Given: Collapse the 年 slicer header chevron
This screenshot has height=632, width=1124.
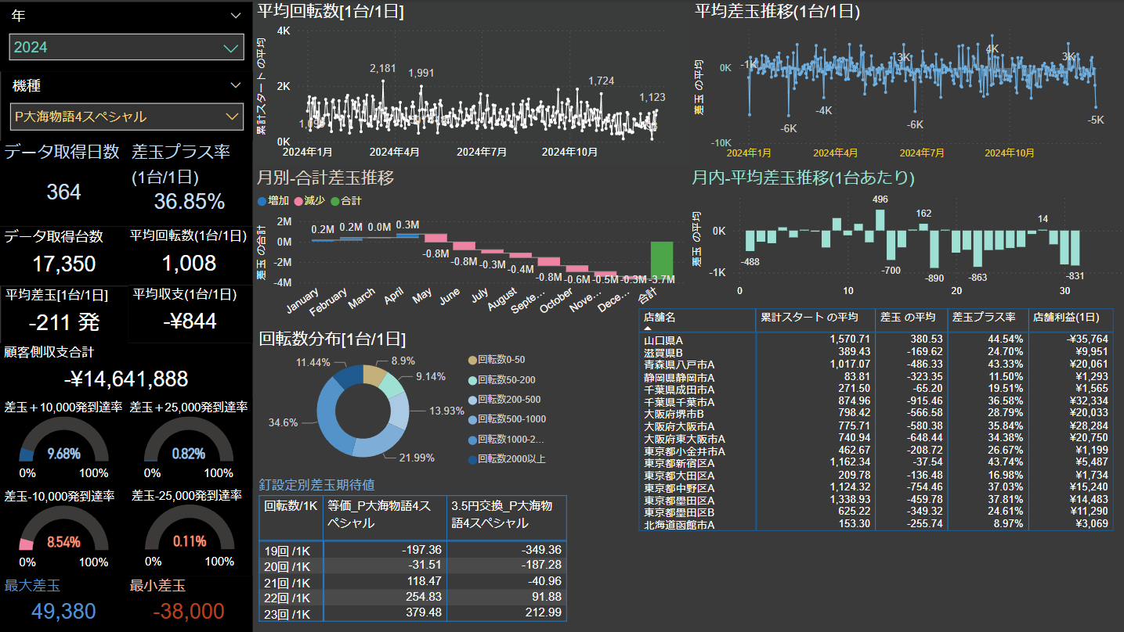Looking at the screenshot, I should coord(236,16).
